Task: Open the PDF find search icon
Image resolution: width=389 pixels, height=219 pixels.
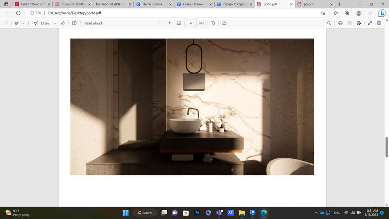Action: coord(329,23)
